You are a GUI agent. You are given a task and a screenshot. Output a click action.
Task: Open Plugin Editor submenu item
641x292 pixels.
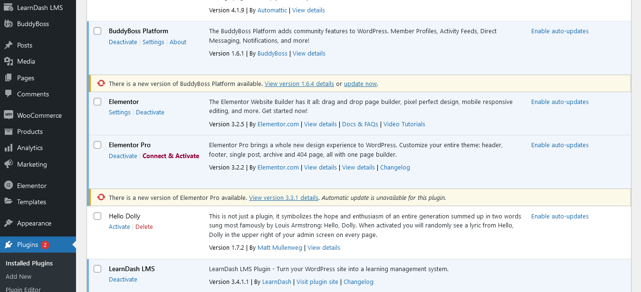pos(23,289)
